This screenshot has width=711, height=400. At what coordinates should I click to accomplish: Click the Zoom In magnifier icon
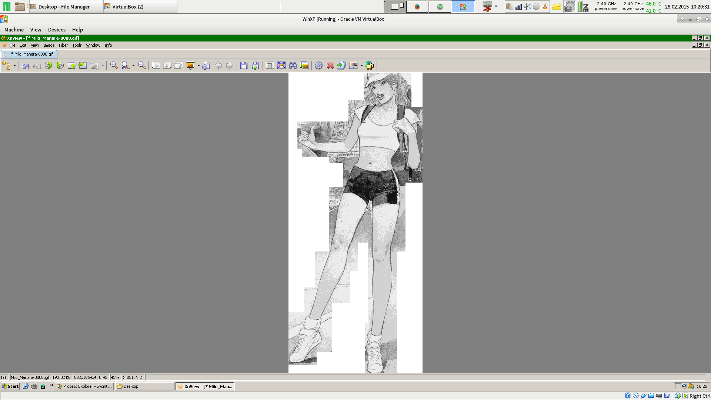click(114, 66)
